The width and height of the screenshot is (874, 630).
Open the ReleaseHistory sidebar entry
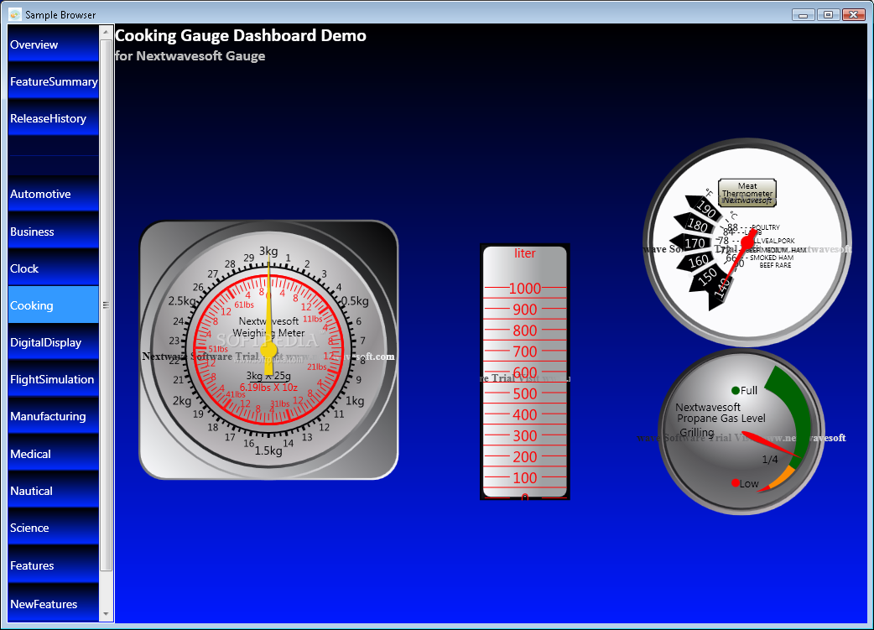tap(54, 118)
